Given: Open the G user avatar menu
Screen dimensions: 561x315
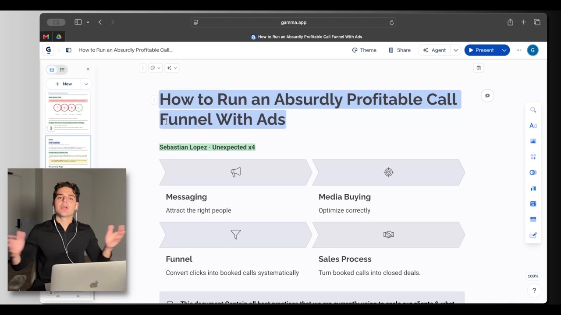Looking at the screenshot, I should pos(533,50).
